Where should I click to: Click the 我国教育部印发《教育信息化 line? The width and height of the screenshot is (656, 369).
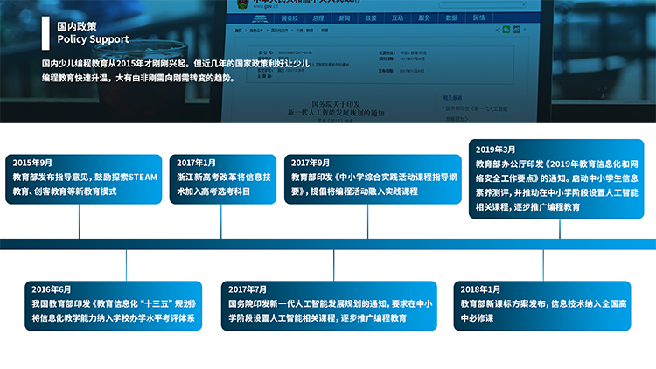click(x=114, y=303)
